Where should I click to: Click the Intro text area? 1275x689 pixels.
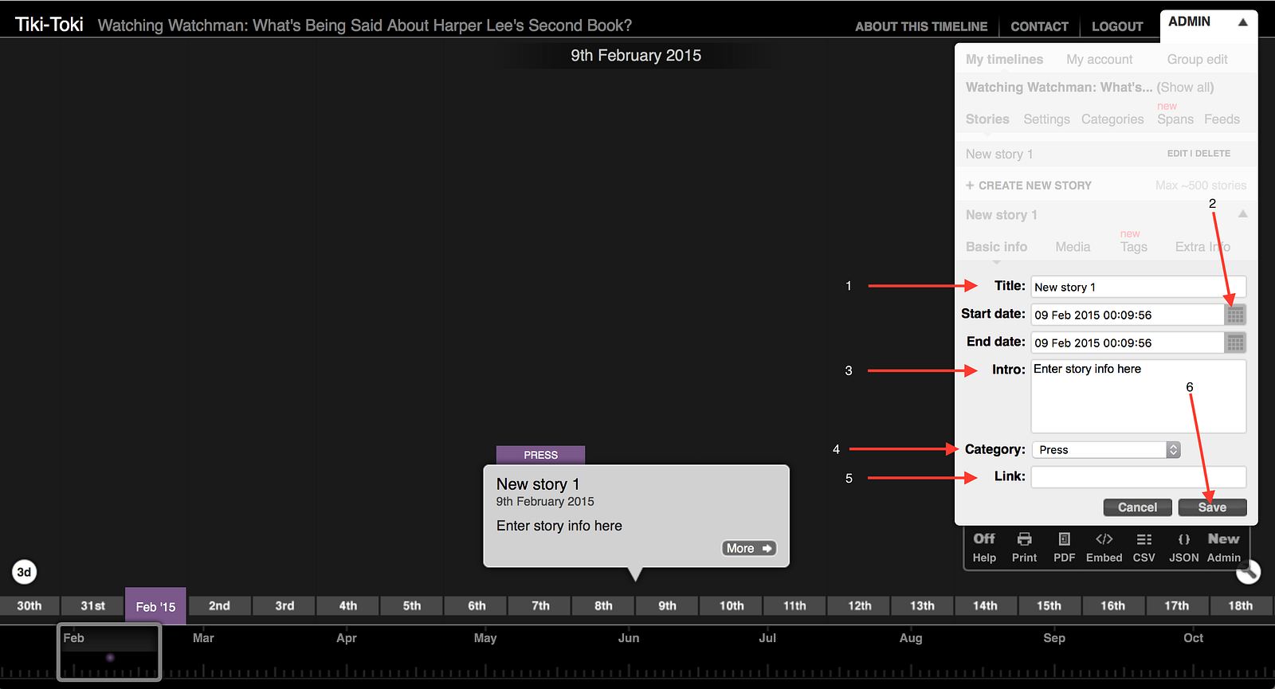[x=1139, y=396]
